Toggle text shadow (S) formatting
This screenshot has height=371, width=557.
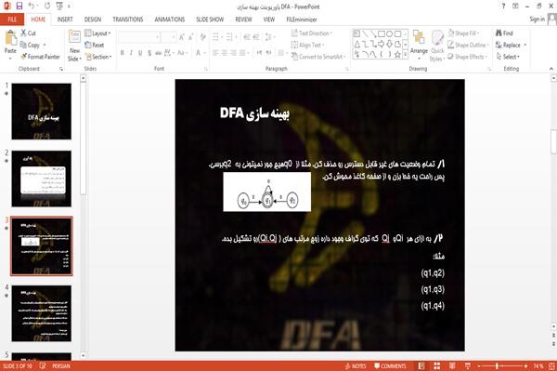click(149, 53)
